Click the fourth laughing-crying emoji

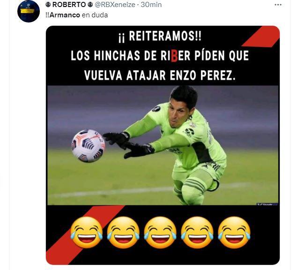pyautogui.click(x=197, y=232)
